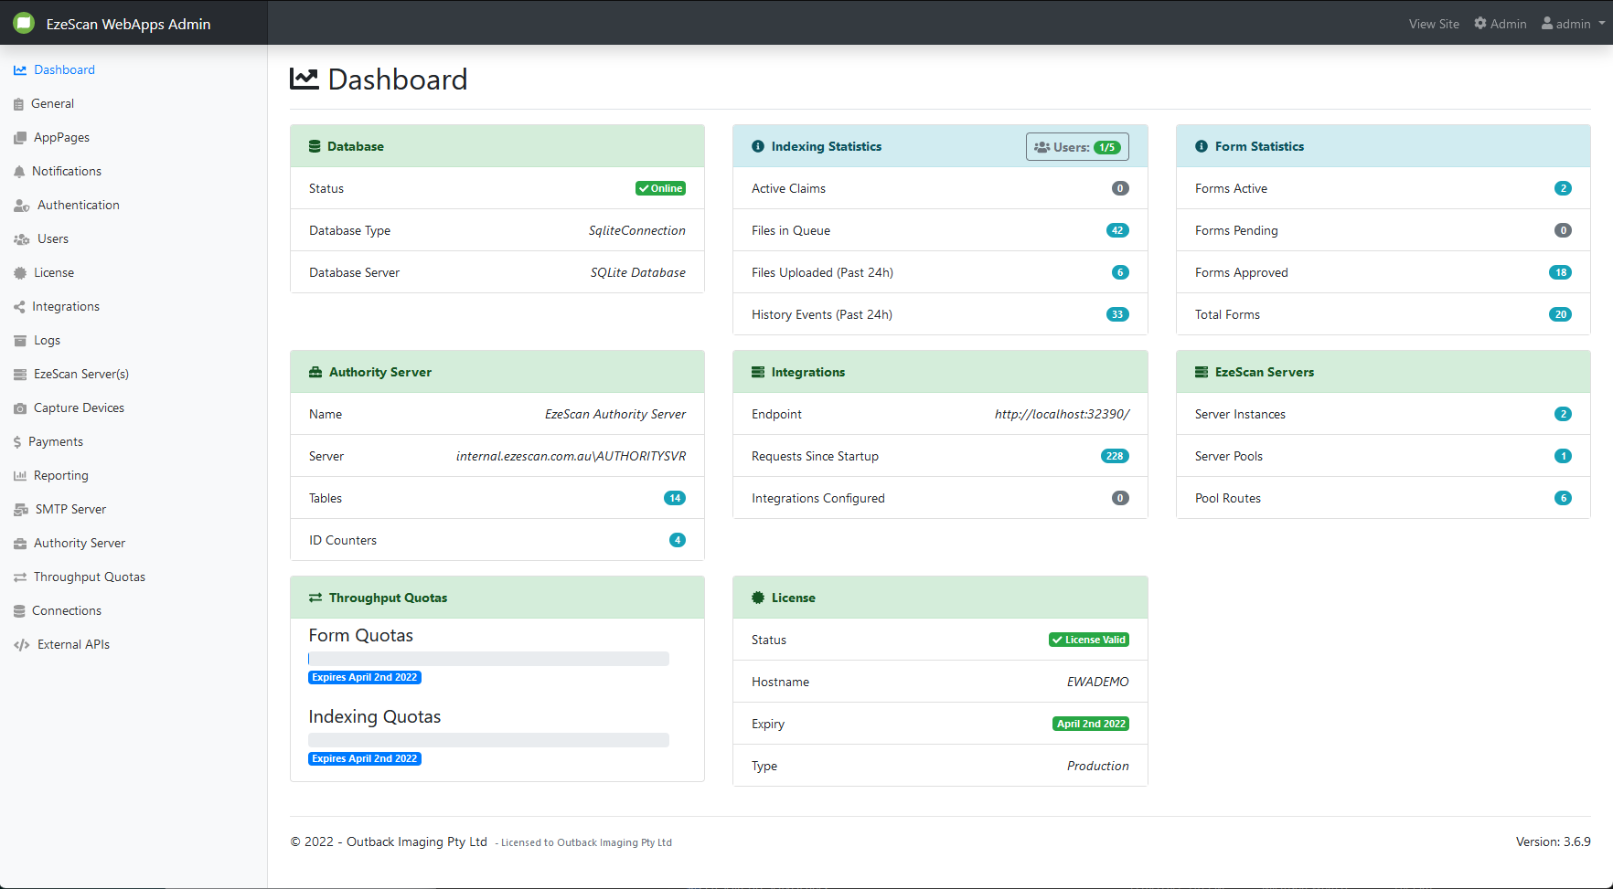Open the Connections sidebar item

(67, 611)
